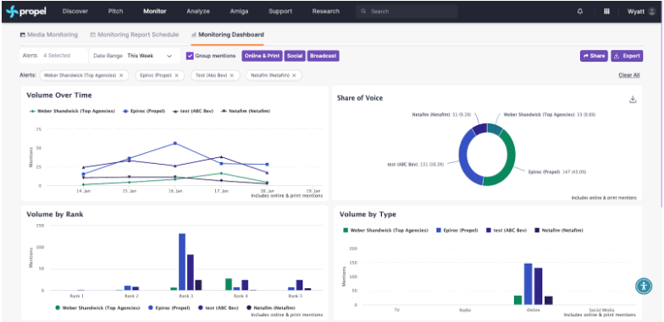This screenshot has width=664, height=322.
Task: Toggle the Group mentions checkbox
Action: (190, 56)
